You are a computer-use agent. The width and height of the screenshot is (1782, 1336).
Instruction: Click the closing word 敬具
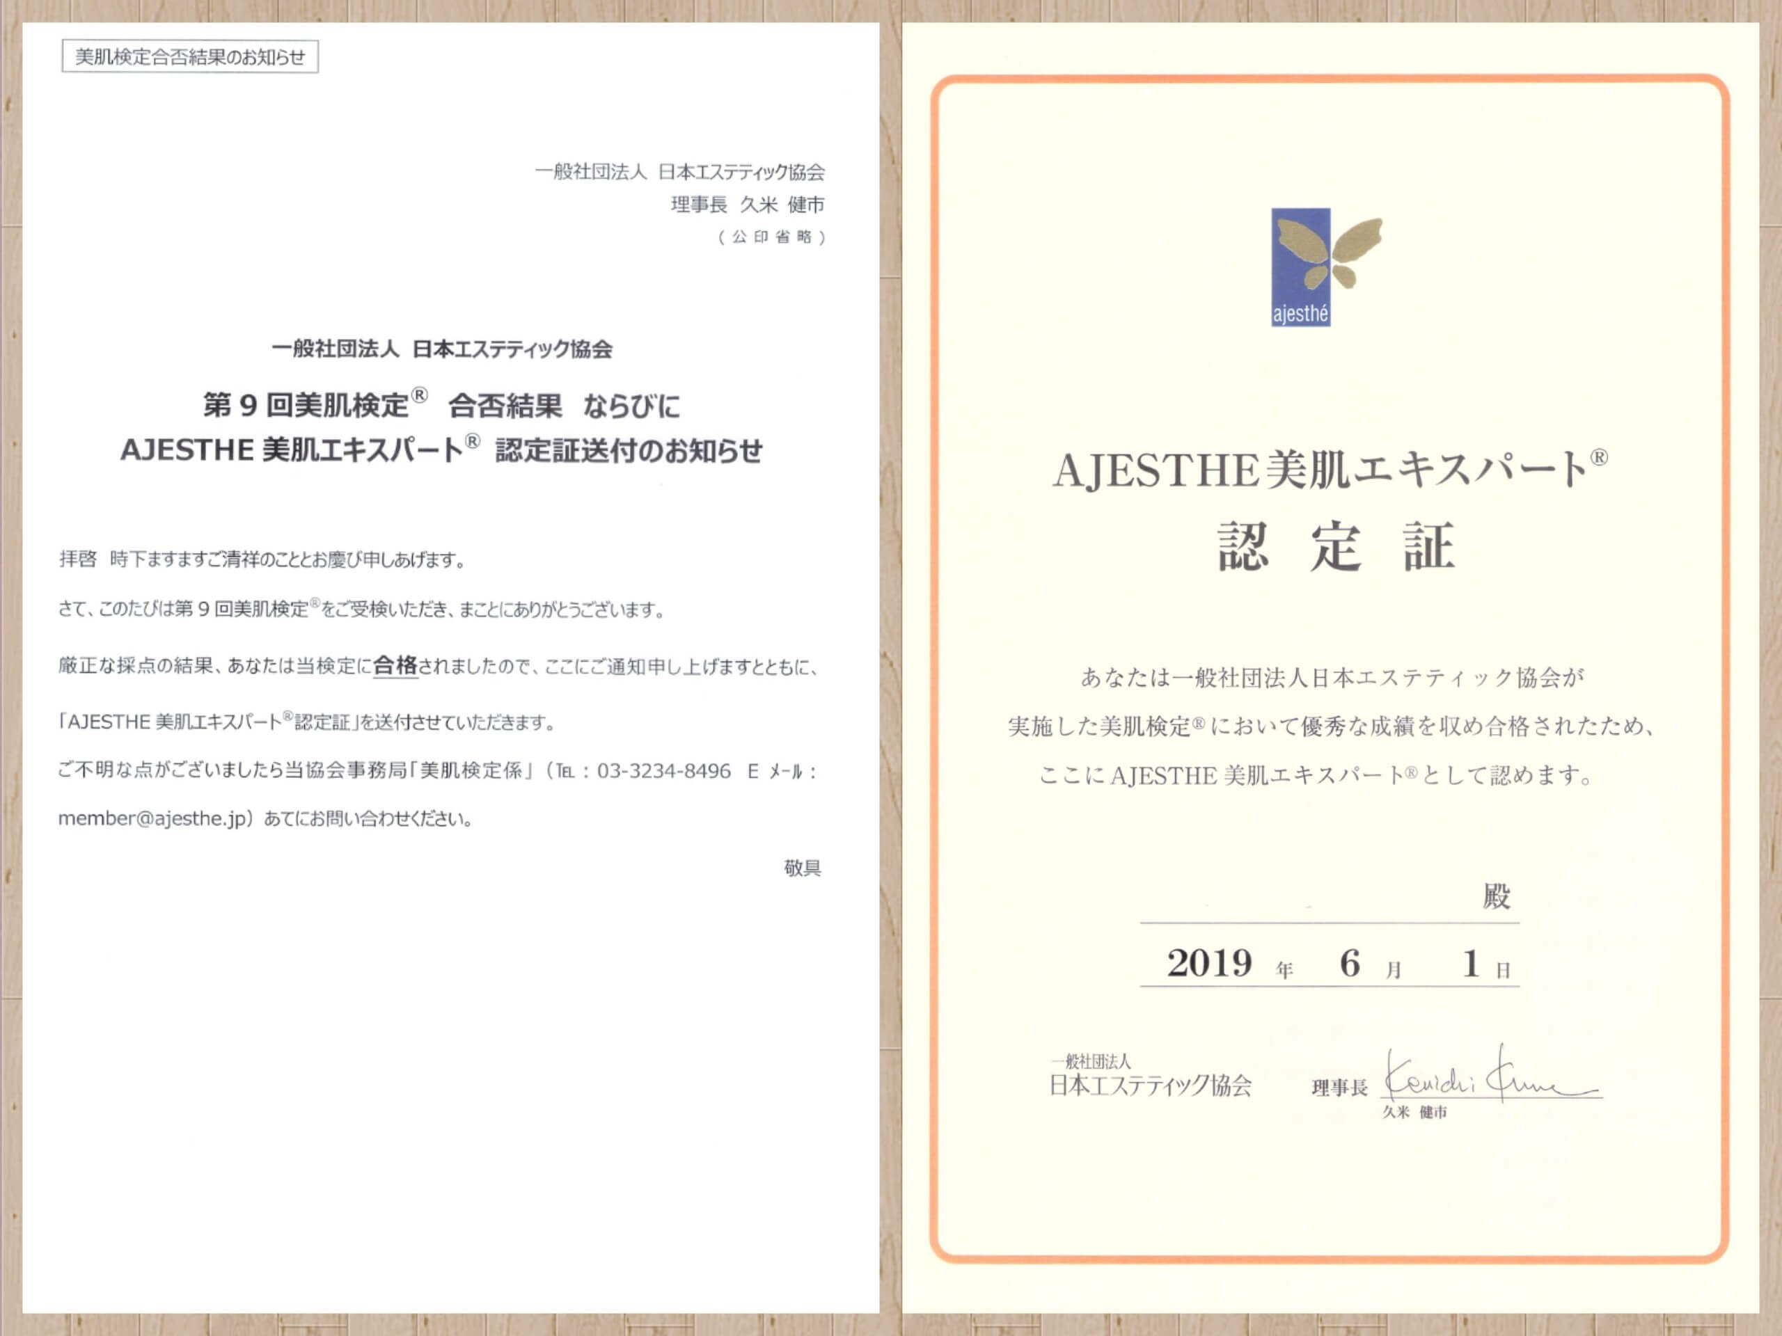803,867
